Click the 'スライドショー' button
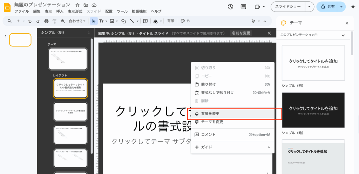 click(287, 7)
